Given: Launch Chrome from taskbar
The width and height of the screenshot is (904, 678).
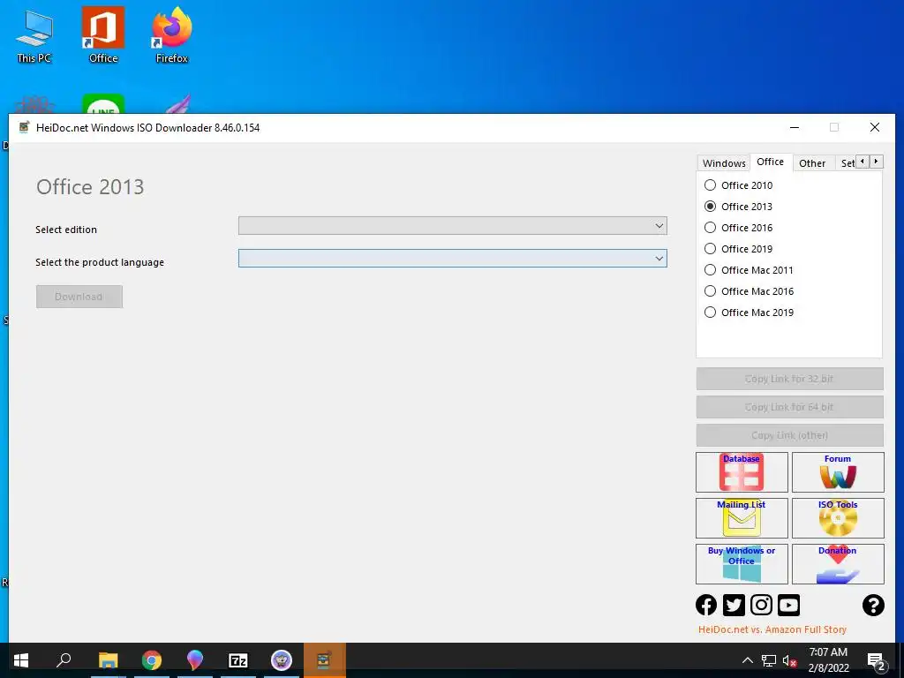Looking at the screenshot, I should pos(152,660).
